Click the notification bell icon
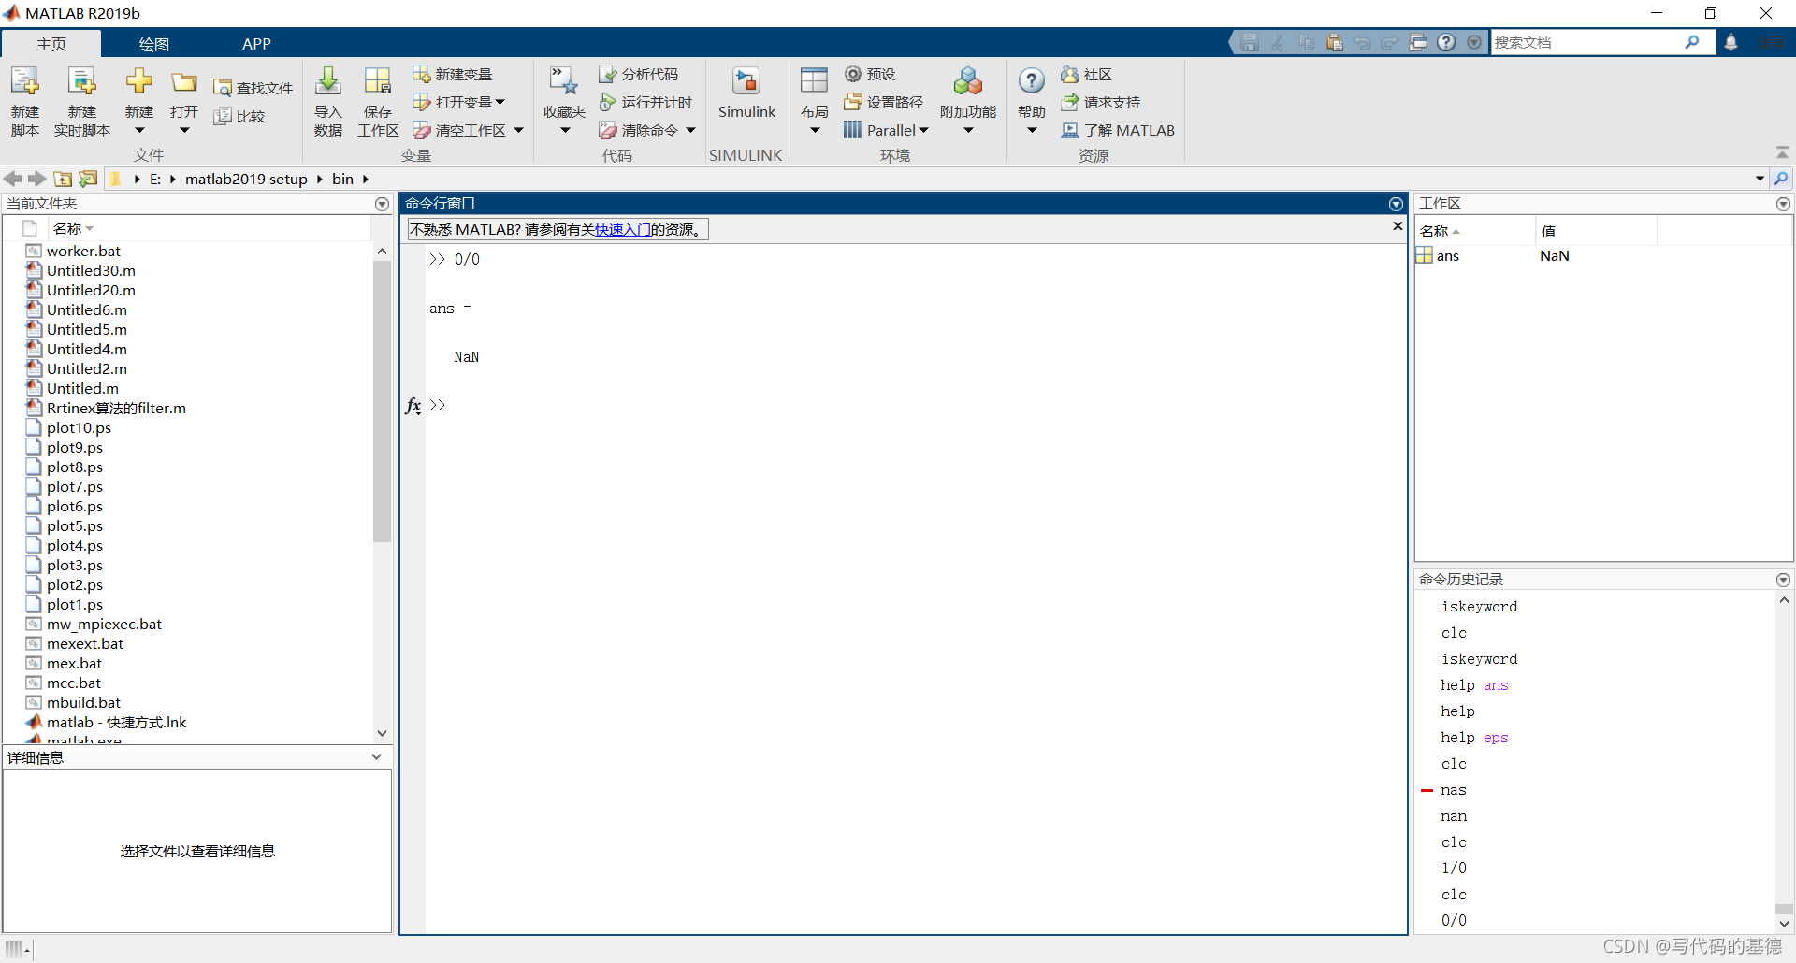The width and height of the screenshot is (1796, 963). click(x=1731, y=42)
